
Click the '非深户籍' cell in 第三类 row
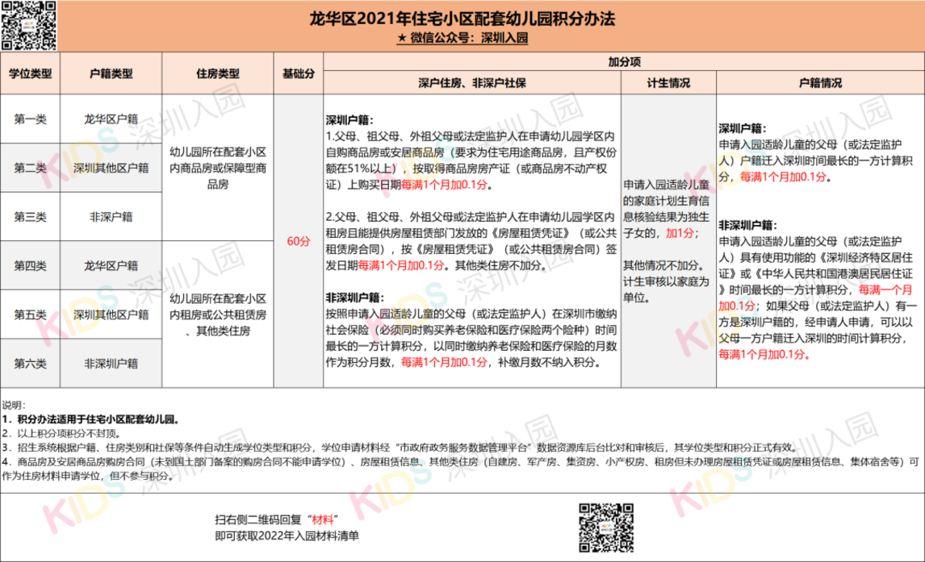coord(111,217)
